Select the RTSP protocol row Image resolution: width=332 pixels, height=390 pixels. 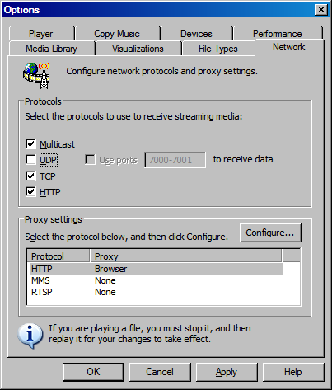click(x=157, y=292)
